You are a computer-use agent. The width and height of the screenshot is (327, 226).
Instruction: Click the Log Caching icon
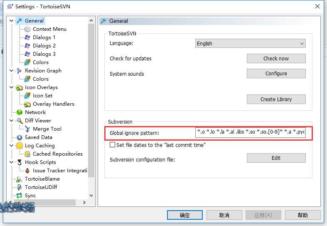tap(20, 146)
